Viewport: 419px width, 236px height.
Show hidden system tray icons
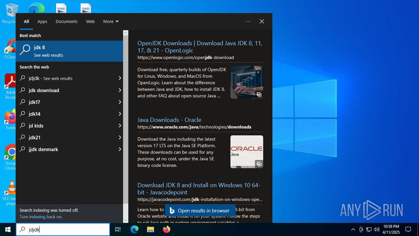(353, 229)
